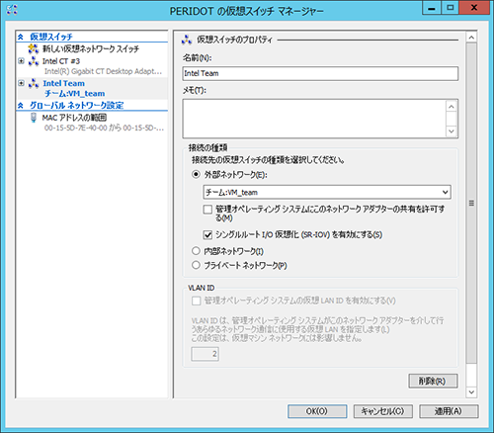The image size is (494, 433).
Task: Collapse the 仮想スイッチ section chevron
Action: click(21, 37)
